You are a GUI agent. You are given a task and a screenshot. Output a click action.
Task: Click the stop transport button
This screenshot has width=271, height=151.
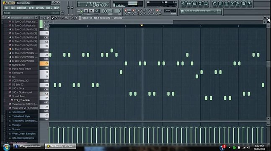pyautogui.click(x=91, y=11)
